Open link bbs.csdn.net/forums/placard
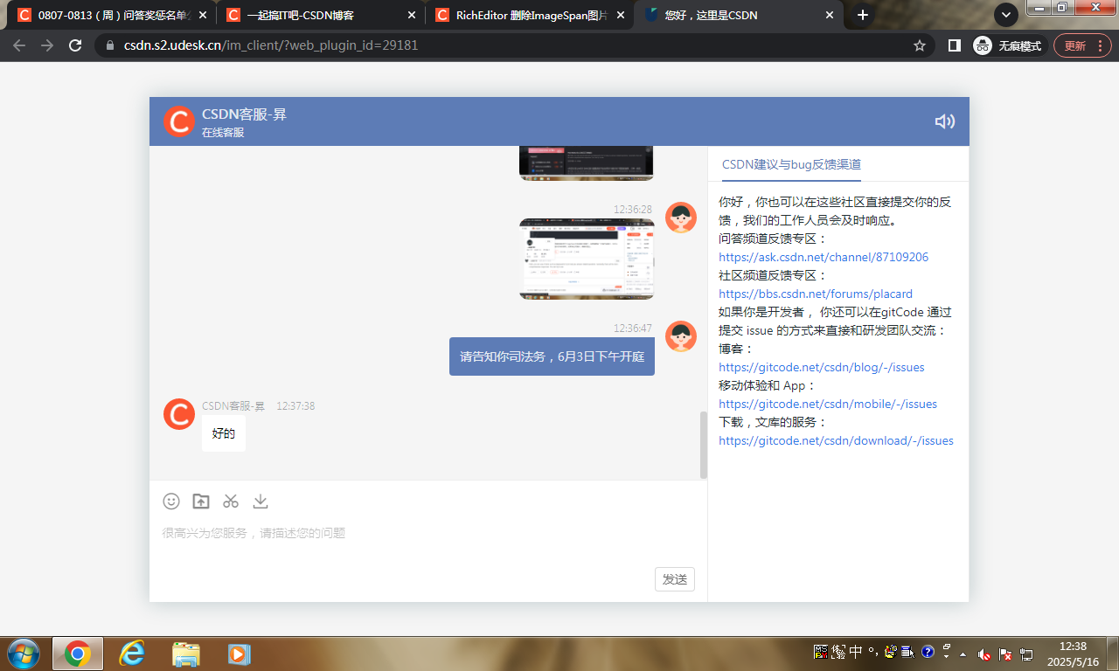Viewport: 1119px width, 671px height. point(816,294)
